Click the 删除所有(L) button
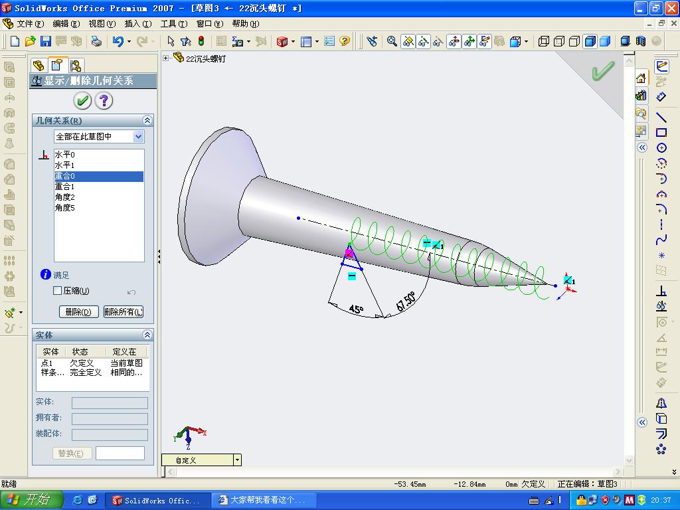This screenshot has height=510, width=680. [x=123, y=312]
